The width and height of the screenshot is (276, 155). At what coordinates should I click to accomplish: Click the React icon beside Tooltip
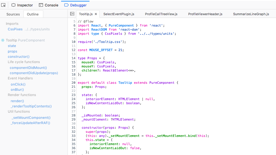click(x=3, y=40)
